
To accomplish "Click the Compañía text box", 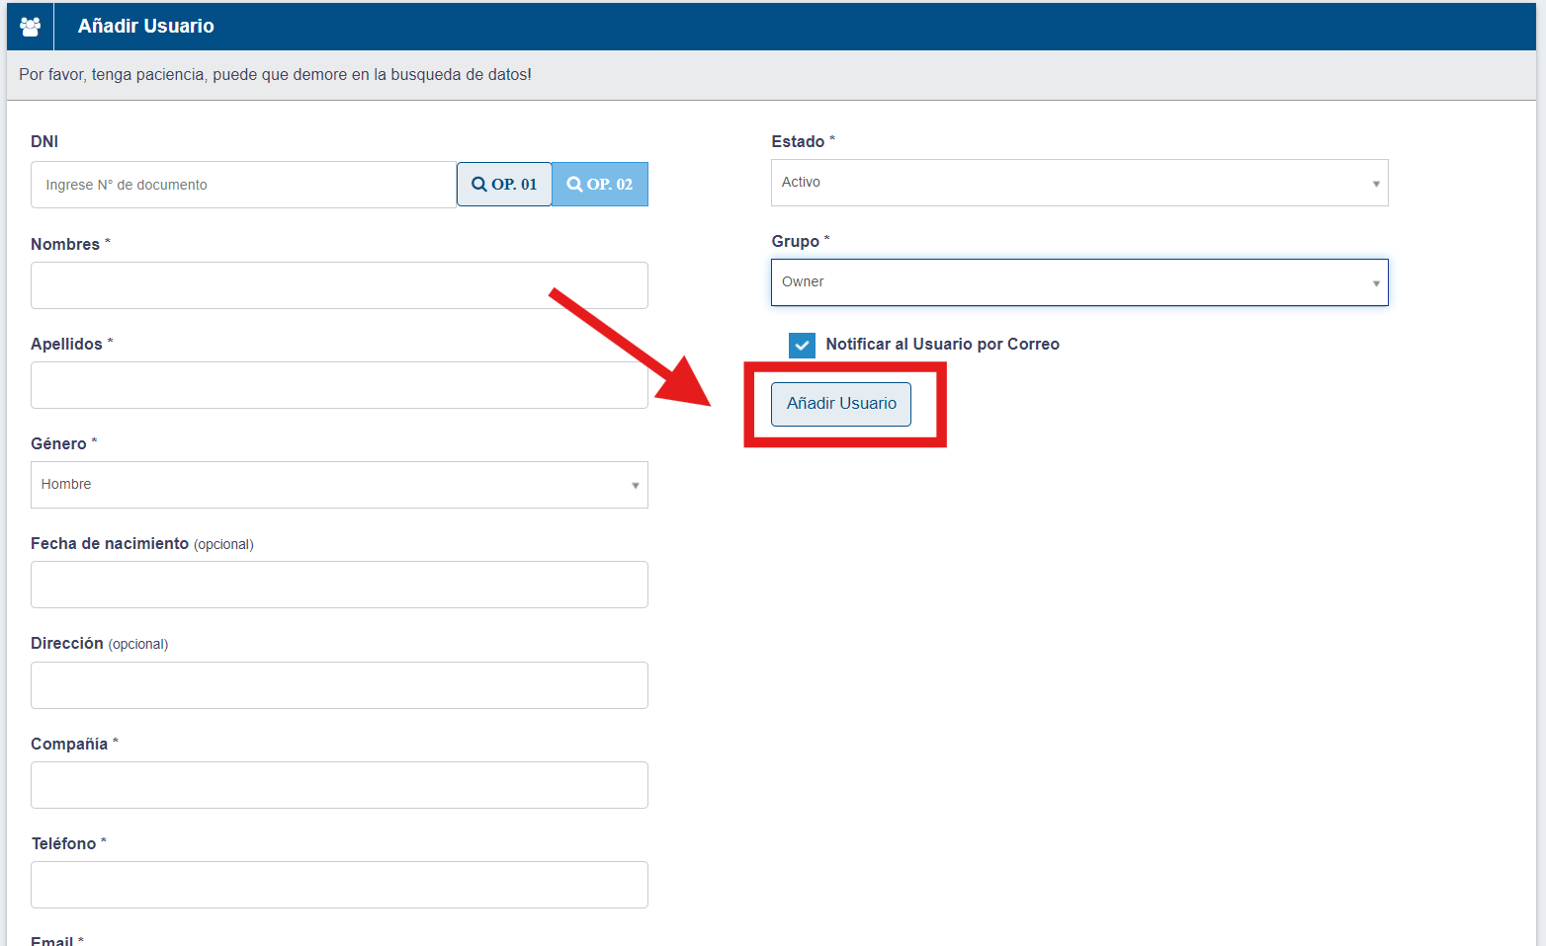I will [x=339, y=785].
